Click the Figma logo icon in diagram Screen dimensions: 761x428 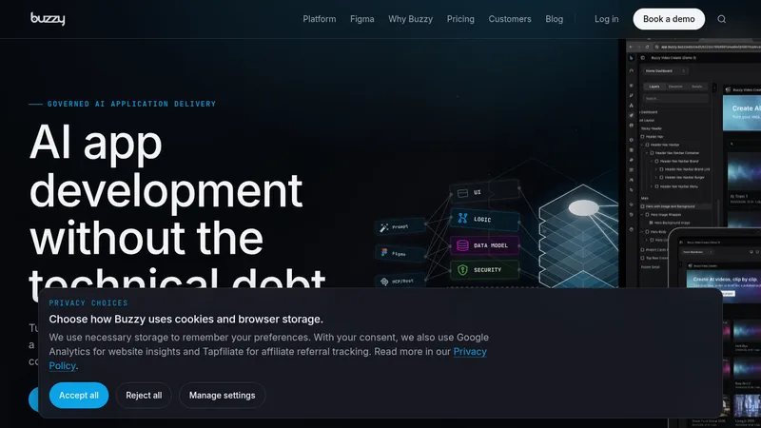(x=384, y=252)
